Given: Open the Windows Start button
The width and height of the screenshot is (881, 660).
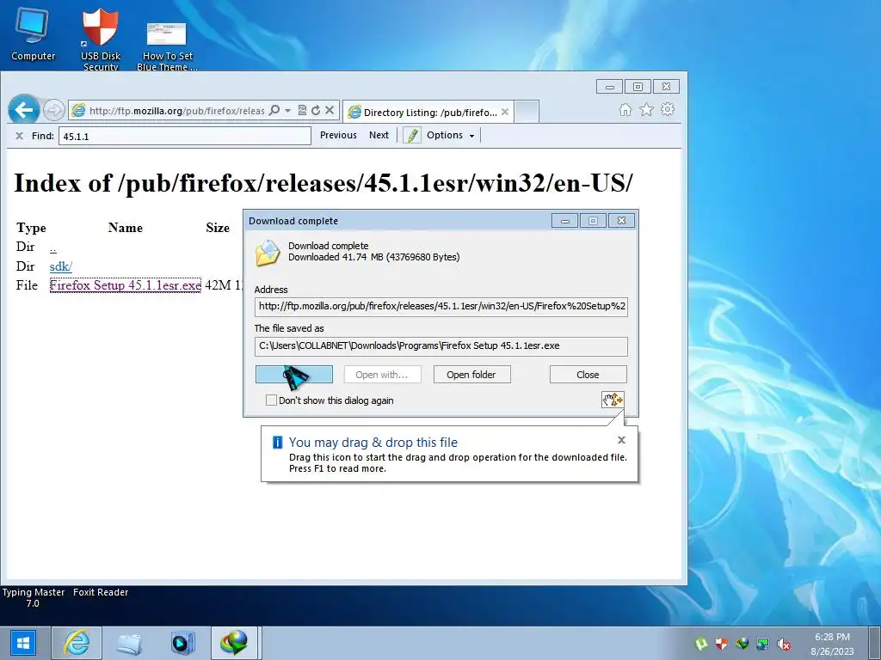Looking at the screenshot, I should [22, 643].
